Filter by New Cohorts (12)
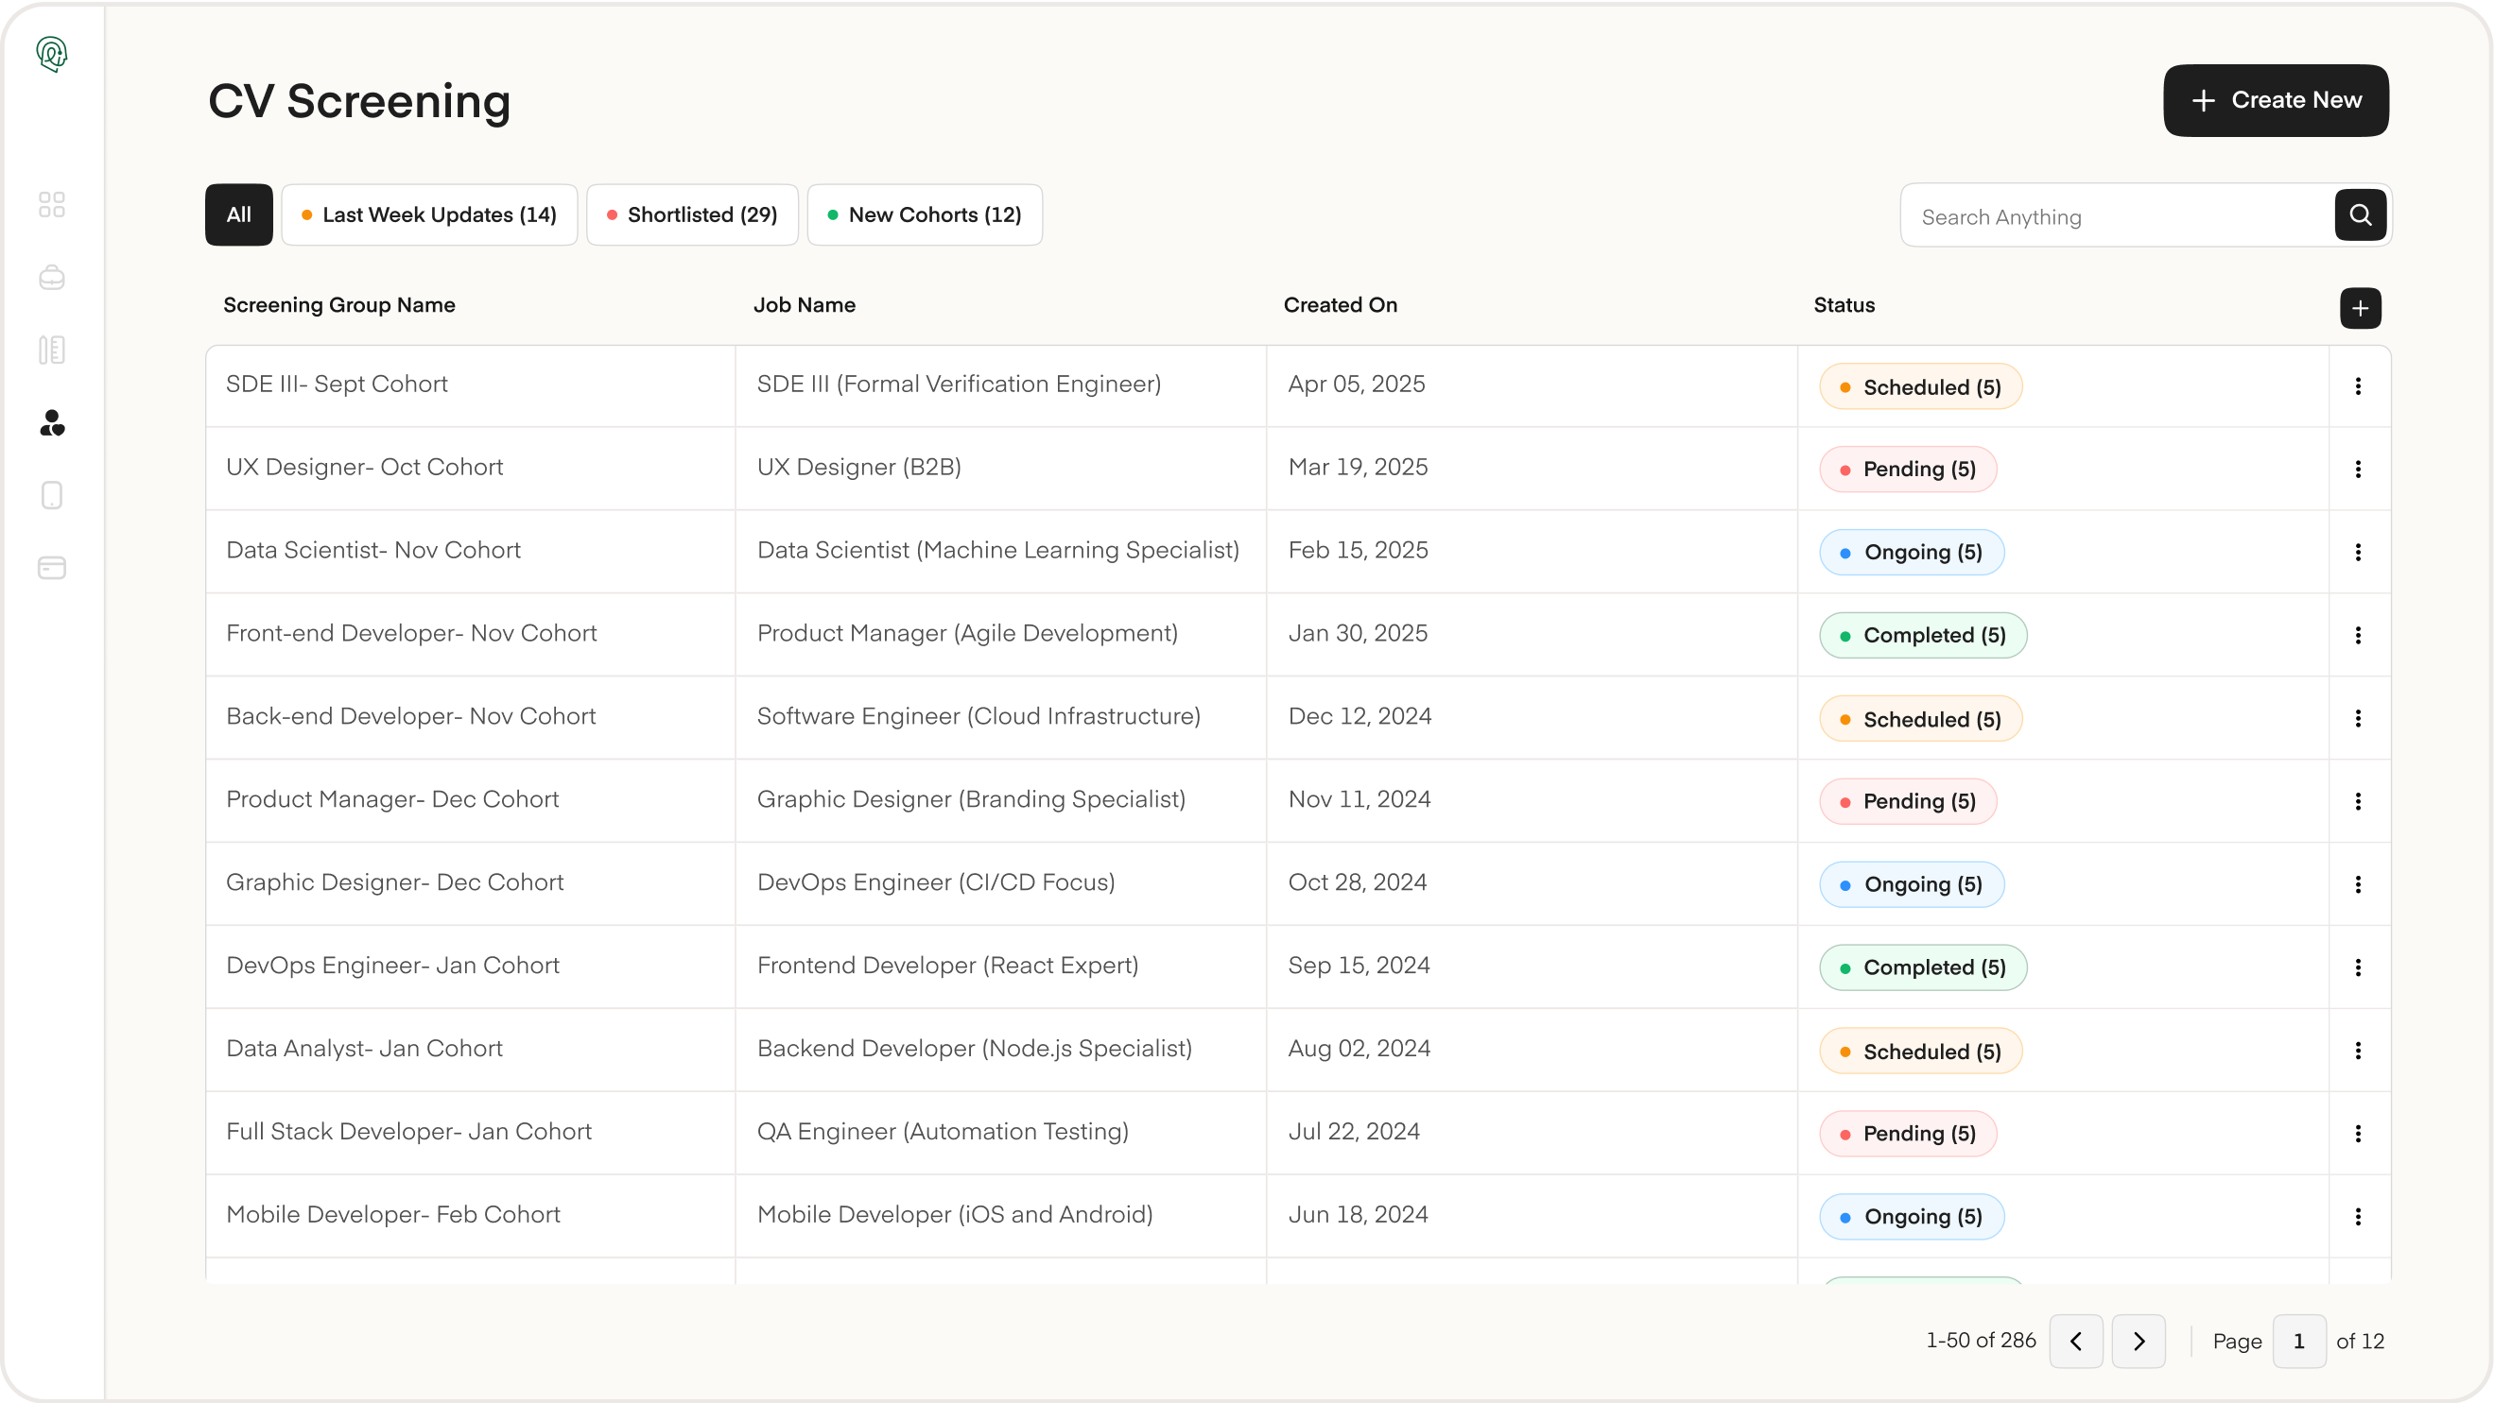2494x1403 pixels. pyautogui.click(x=925, y=214)
